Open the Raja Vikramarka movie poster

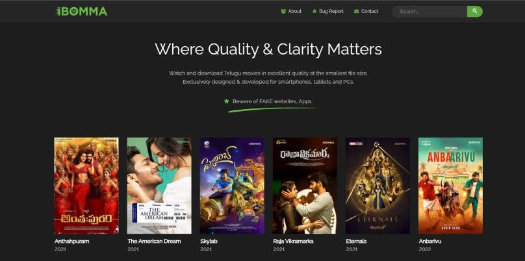305,186
